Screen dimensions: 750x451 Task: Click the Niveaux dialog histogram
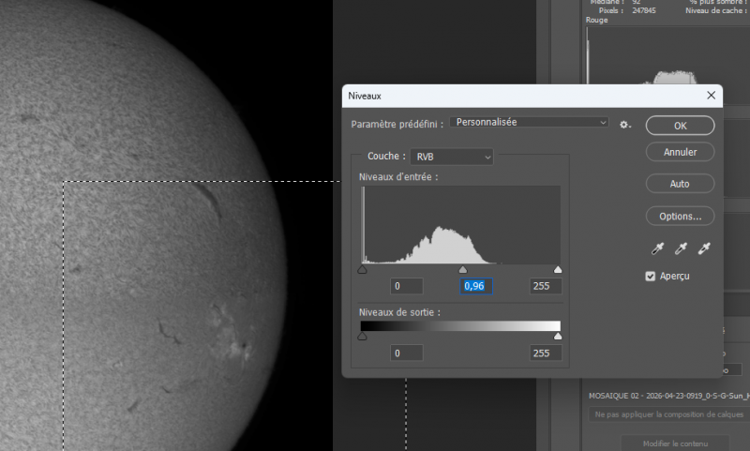coord(460,225)
